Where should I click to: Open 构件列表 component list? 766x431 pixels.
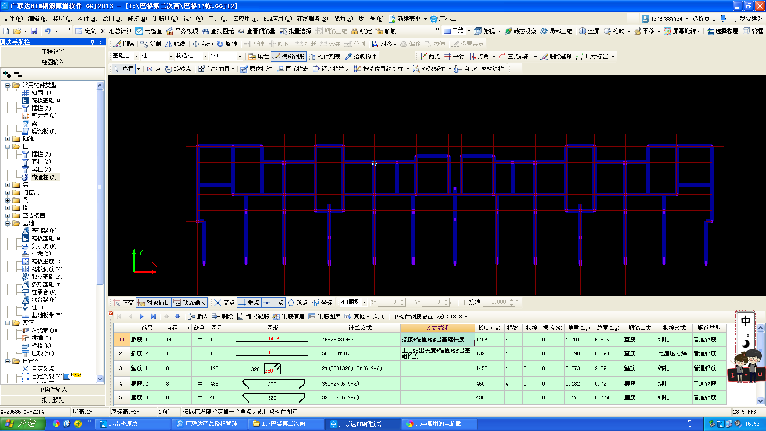click(324, 56)
